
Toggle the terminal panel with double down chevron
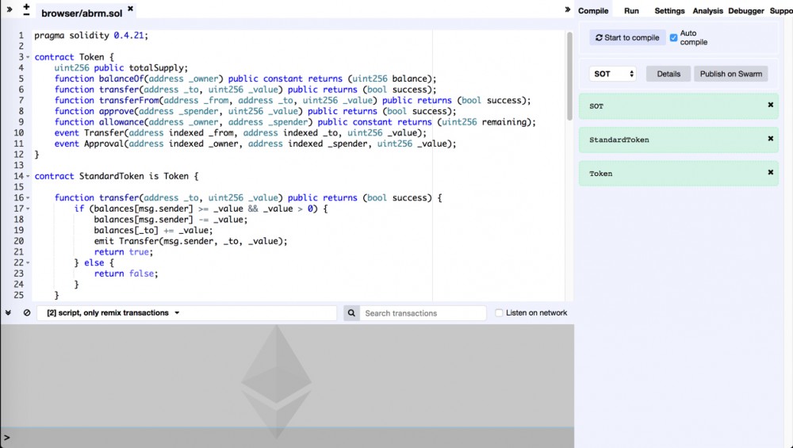point(8,313)
